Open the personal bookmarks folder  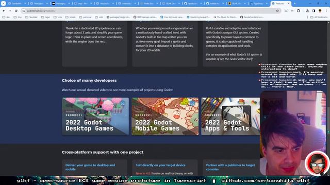click(x=85, y=17)
